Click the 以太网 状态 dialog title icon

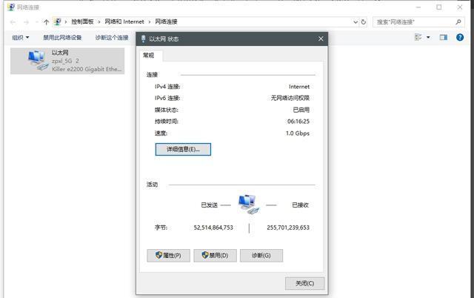point(143,39)
